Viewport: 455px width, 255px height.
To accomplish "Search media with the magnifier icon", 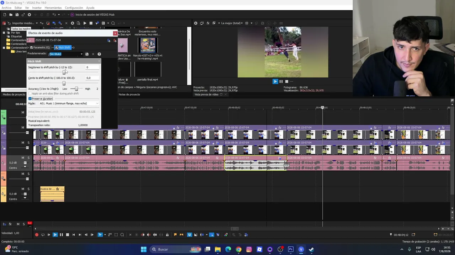I will point(113,23).
